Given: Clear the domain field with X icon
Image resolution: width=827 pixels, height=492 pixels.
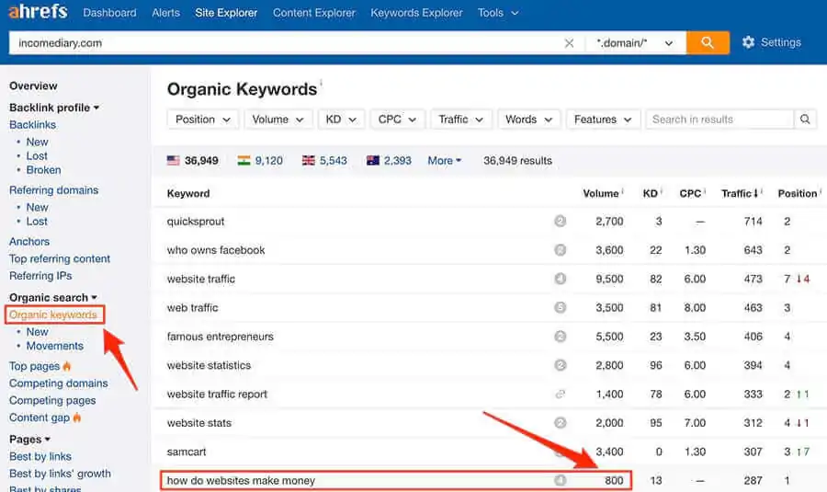Looking at the screenshot, I should coord(569,43).
